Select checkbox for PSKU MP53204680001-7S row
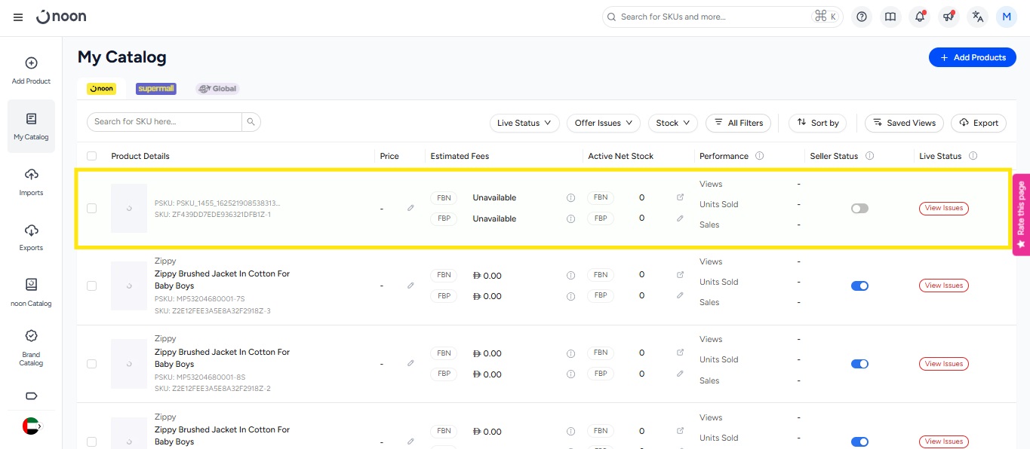 91,286
